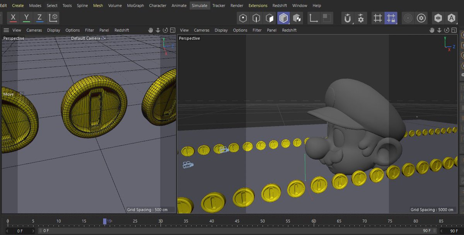This screenshot has width=464, height=235.
Task: Open the Character menu
Action: tap(158, 5)
